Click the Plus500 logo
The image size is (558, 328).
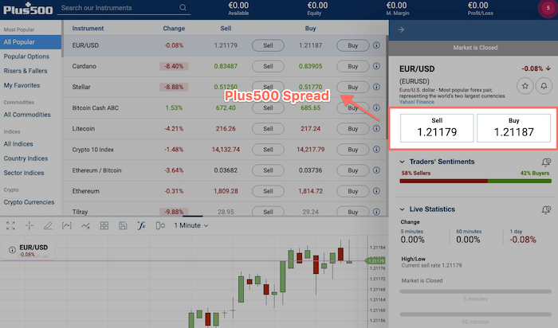click(x=28, y=9)
